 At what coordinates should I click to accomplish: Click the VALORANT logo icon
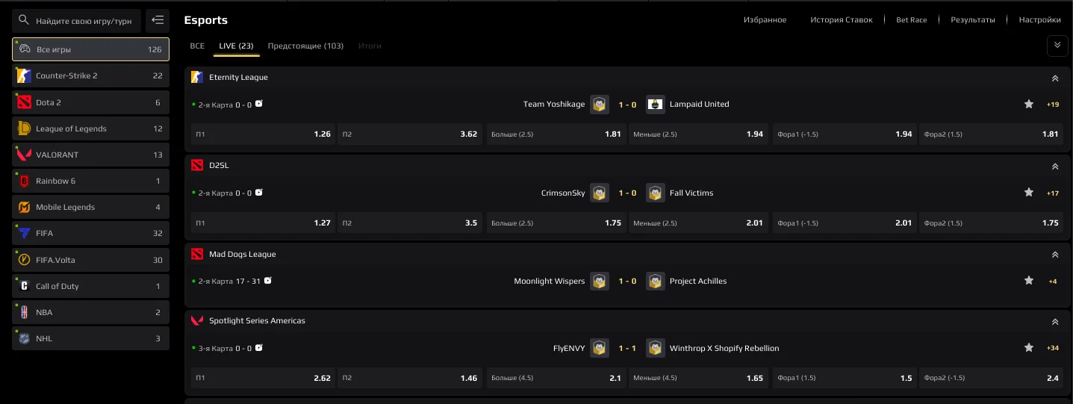coord(24,155)
